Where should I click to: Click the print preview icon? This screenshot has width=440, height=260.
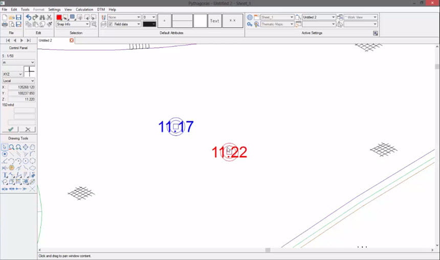(11, 25)
